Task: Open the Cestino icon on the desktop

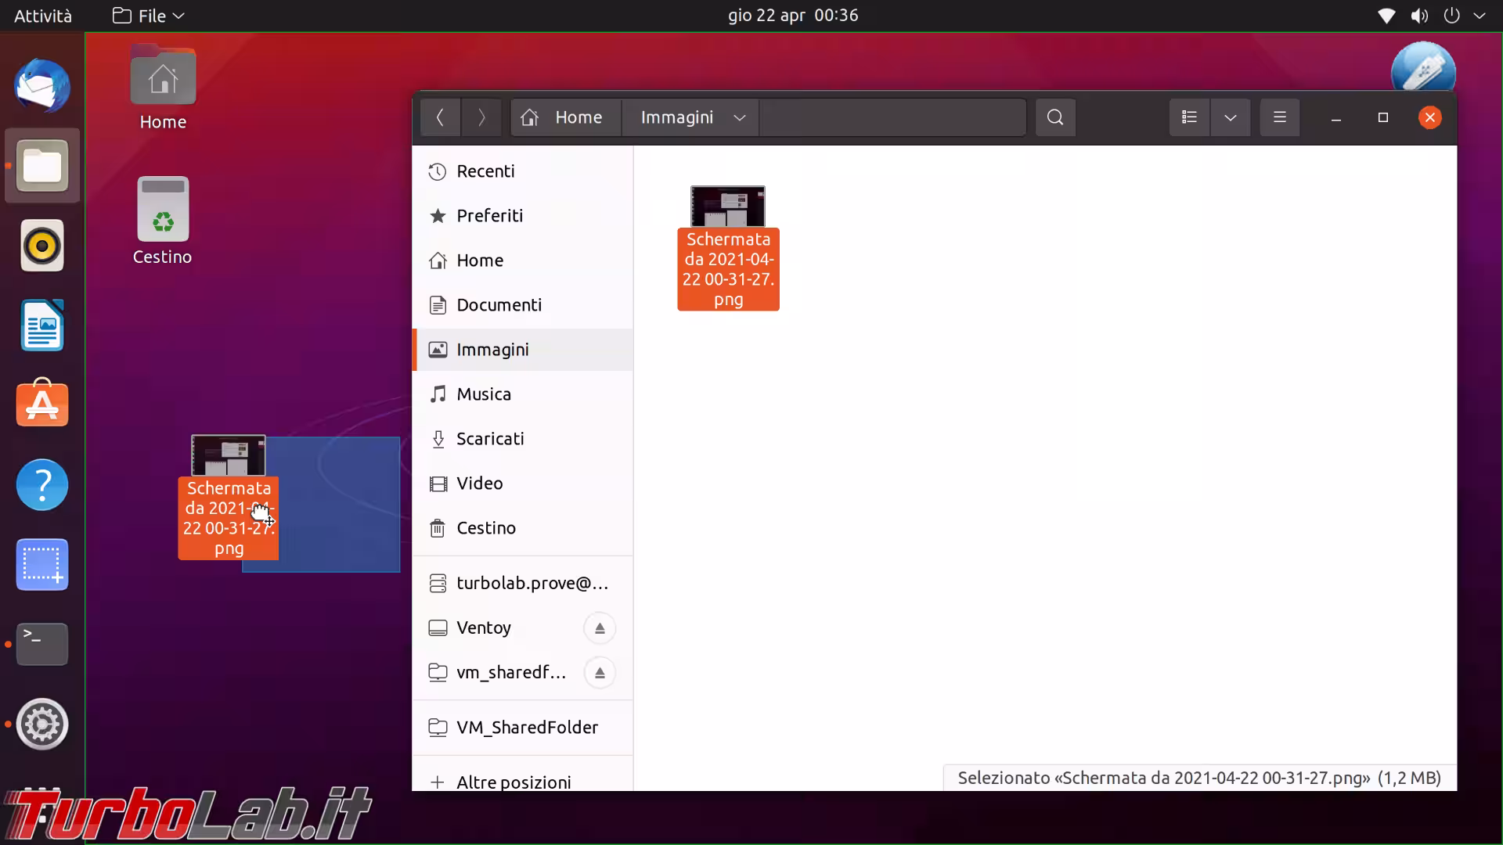Action: (x=163, y=210)
